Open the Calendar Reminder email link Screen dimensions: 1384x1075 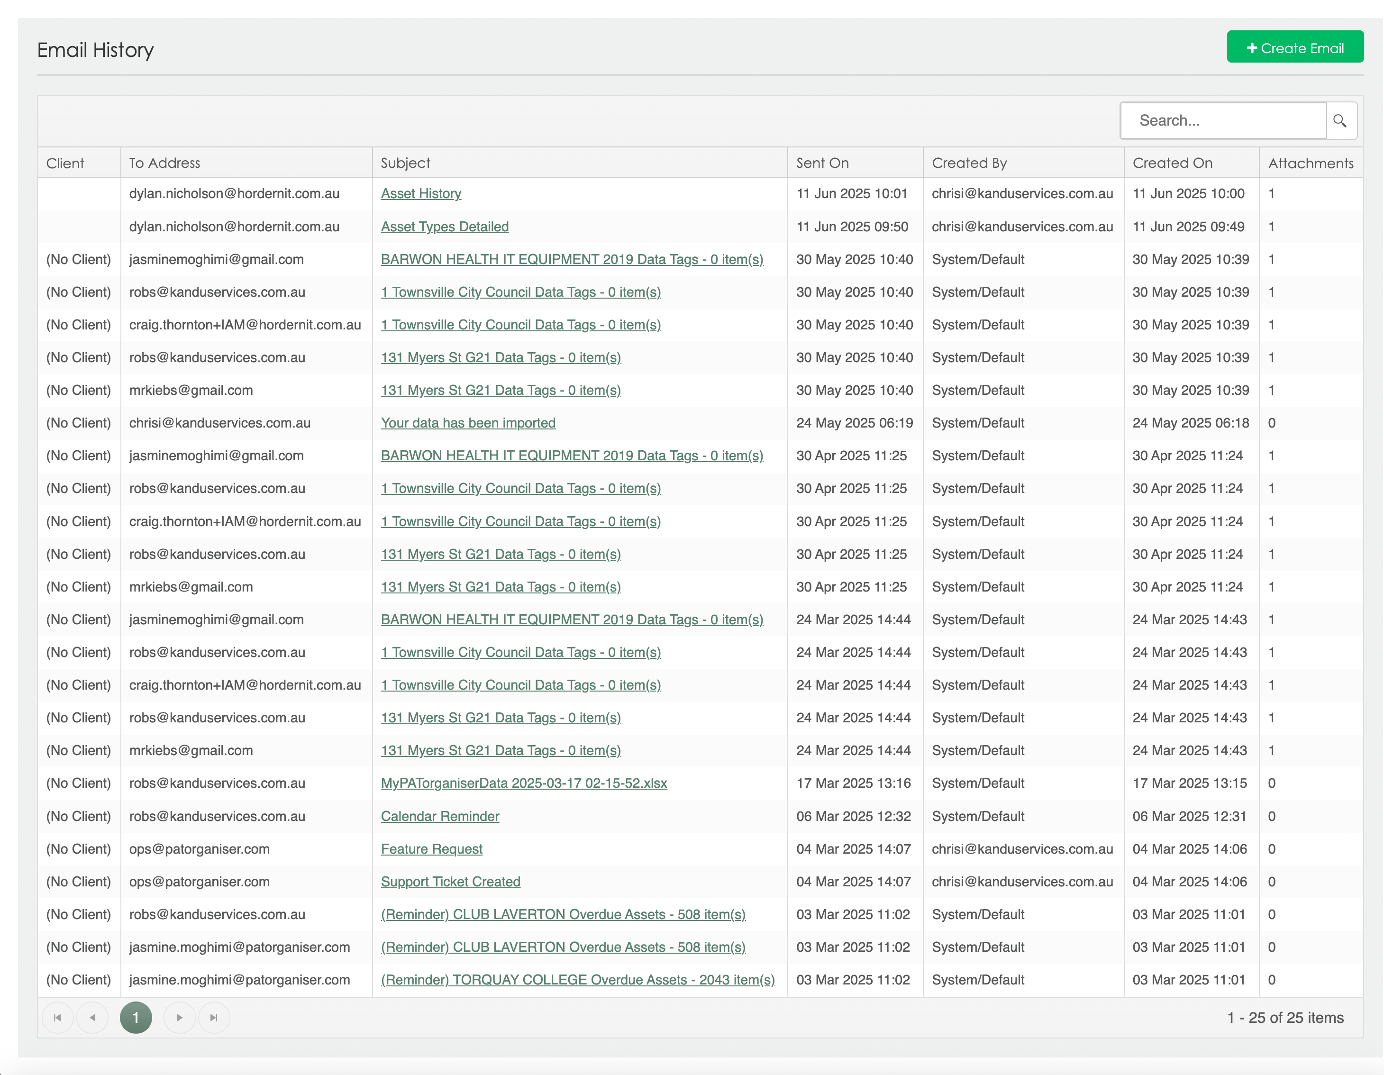point(440,816)
